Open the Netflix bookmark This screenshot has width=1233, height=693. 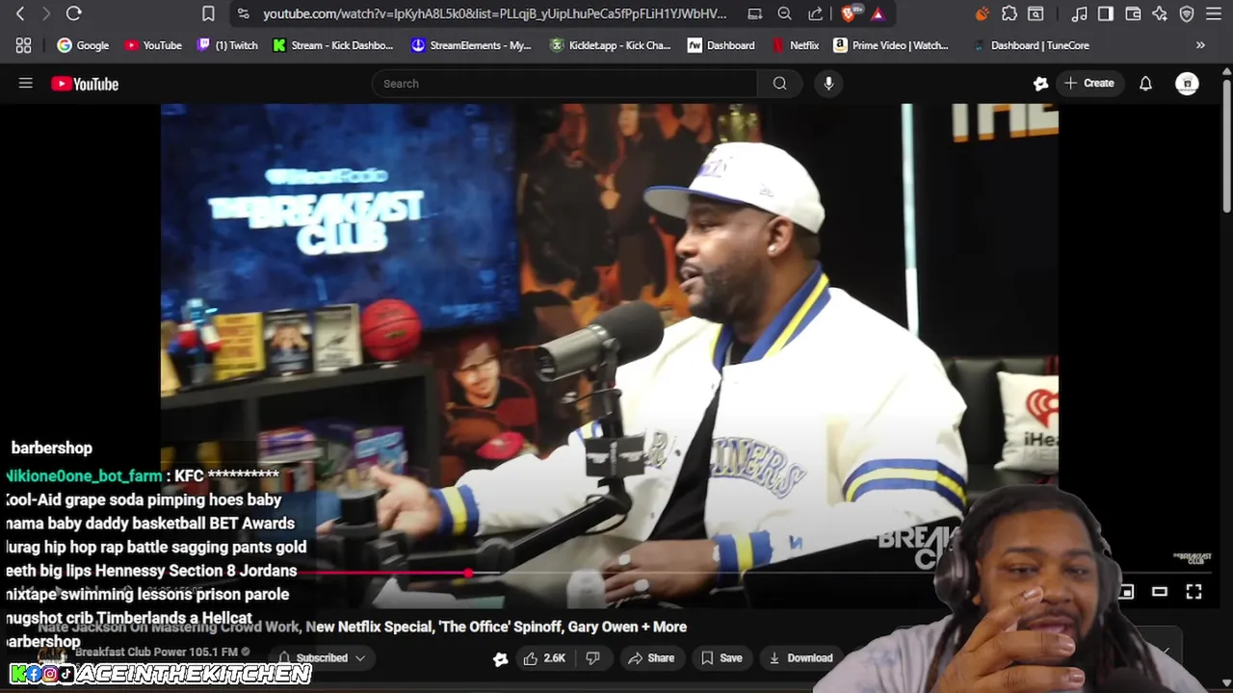coord(796,45)
